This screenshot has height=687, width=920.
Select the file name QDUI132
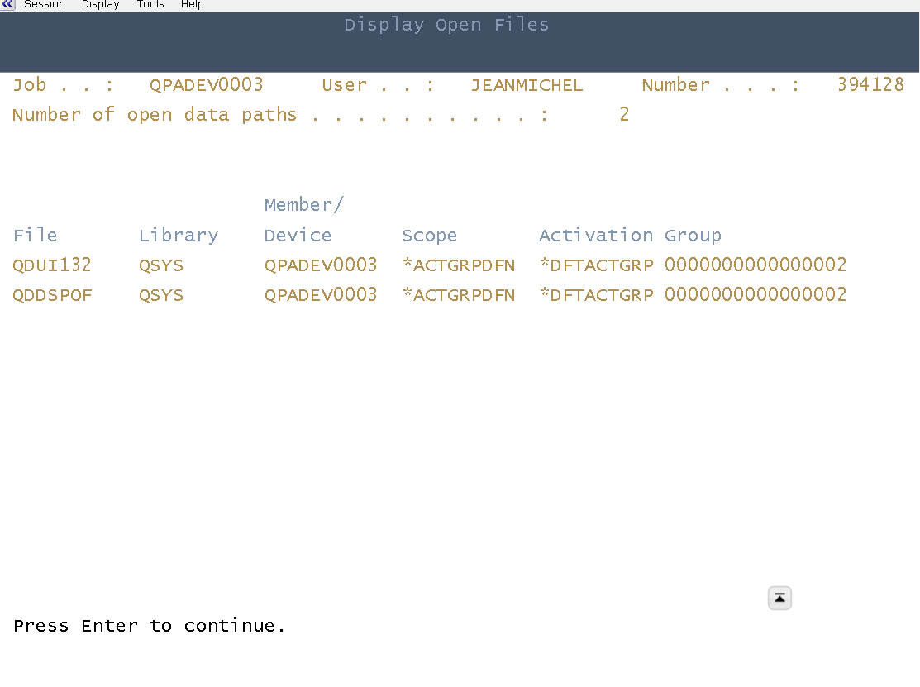[52, 265]
